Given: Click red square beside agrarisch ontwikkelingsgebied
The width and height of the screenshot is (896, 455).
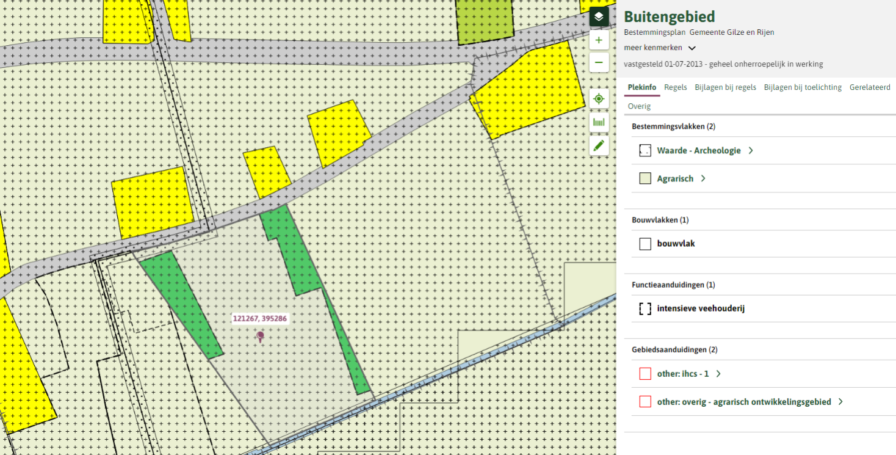Looking at the screenshot, I should pos(645,402).
